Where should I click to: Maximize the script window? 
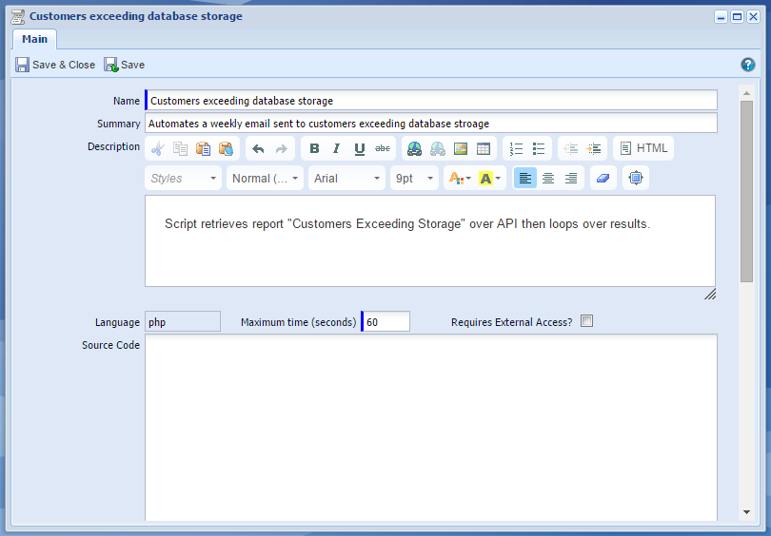click(x=737, y=17)
